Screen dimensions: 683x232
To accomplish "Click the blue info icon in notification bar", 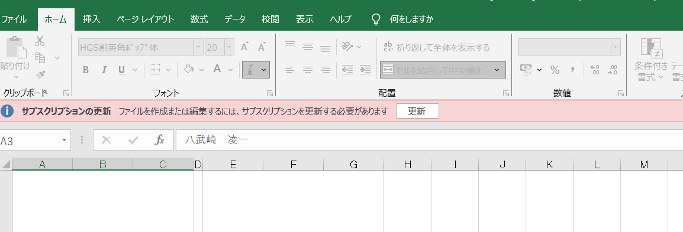I will [7, 111].
